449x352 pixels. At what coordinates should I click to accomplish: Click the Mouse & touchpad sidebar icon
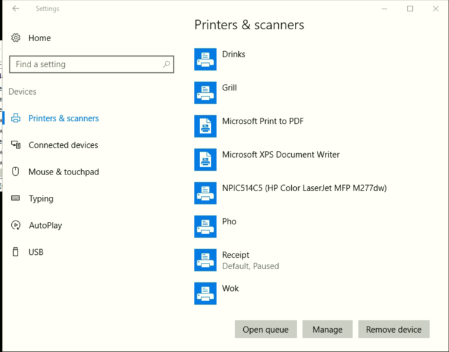16,171
